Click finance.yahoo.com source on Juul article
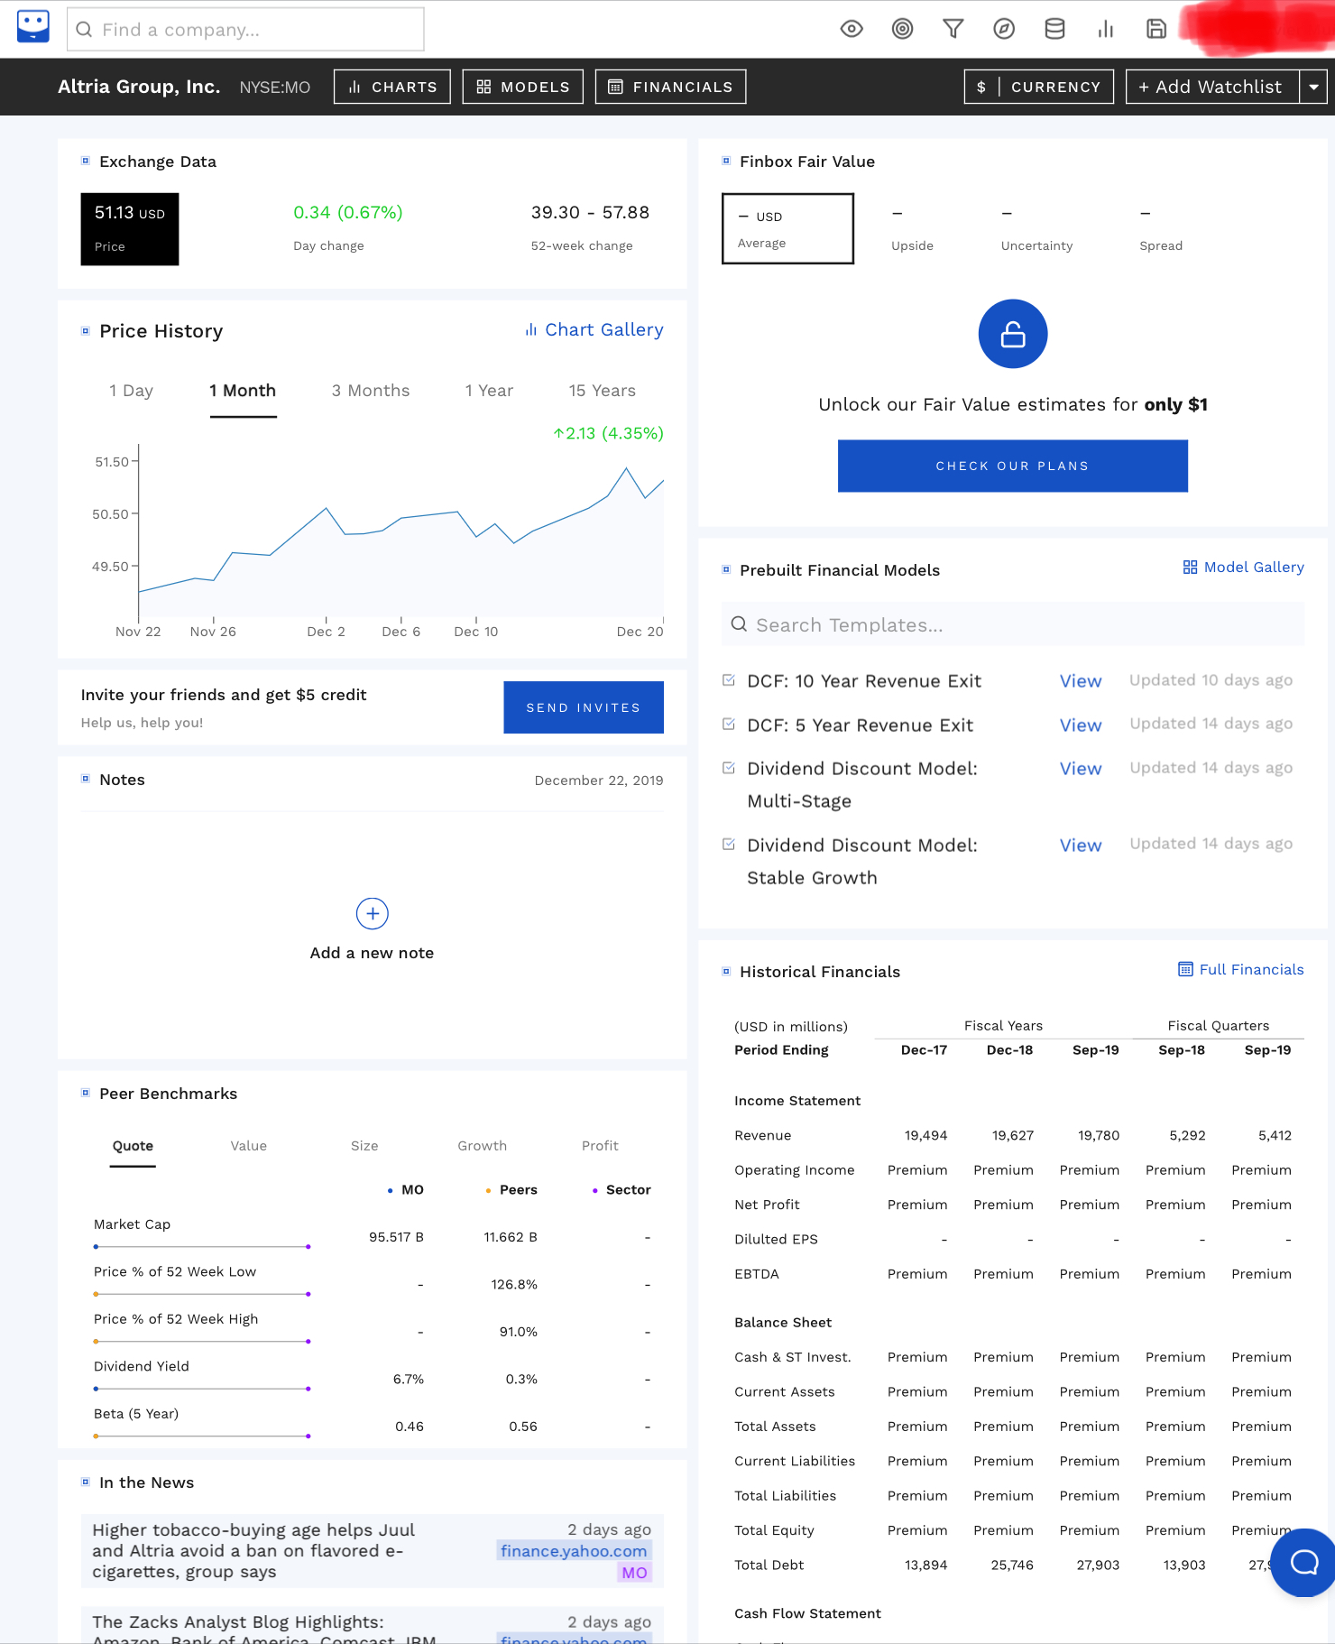The image size is (1335, 1644). coord(574,1551)
